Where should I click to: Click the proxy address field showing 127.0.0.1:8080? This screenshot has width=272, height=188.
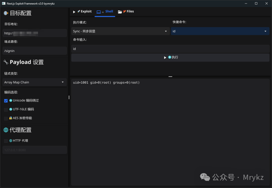(35, 150)
